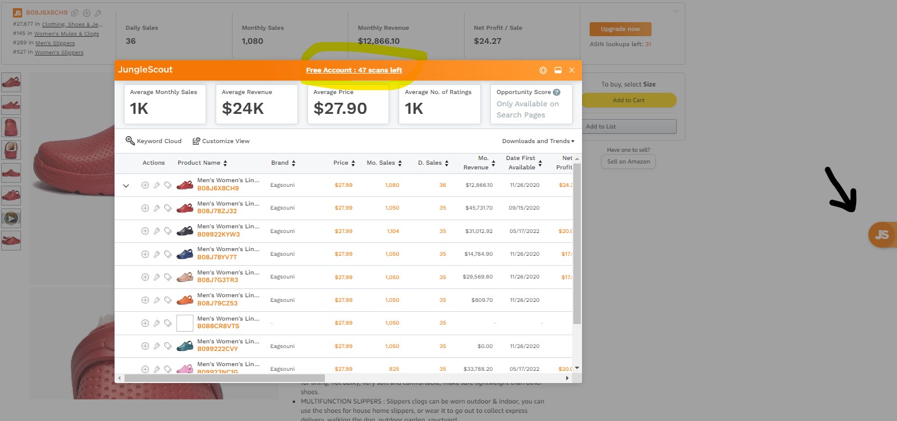Screen dimensions: 897x421
Task: Click the tag icon in the B08J6X8CH9 table row
Action: 168,185
